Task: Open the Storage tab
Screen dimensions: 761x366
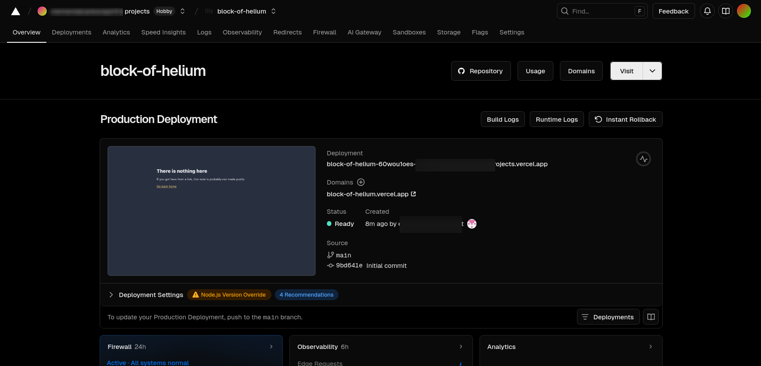Action: click(x=449, y=32)
